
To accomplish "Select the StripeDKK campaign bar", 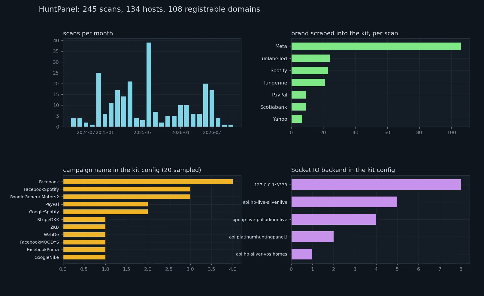I will (x=84, y=219).
